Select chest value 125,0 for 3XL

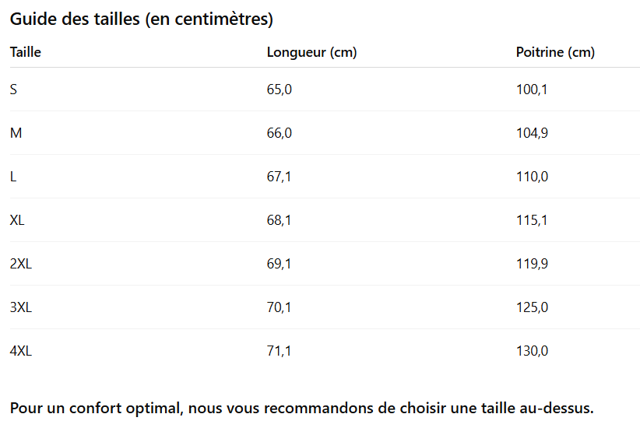click(532, 307)
